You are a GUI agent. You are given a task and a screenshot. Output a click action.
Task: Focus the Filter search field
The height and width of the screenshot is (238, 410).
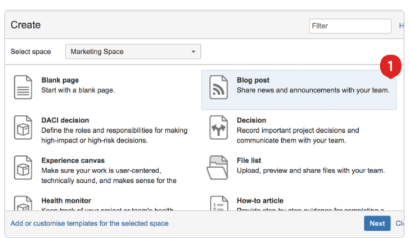click(349, 26)
